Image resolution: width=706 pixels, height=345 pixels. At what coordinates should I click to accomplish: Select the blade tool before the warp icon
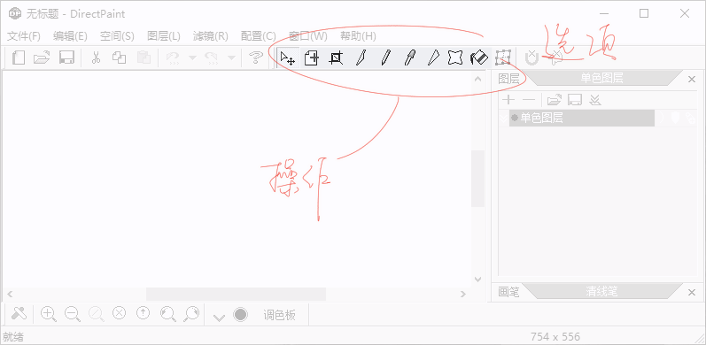pyautogui.click(x=432, y=58)
